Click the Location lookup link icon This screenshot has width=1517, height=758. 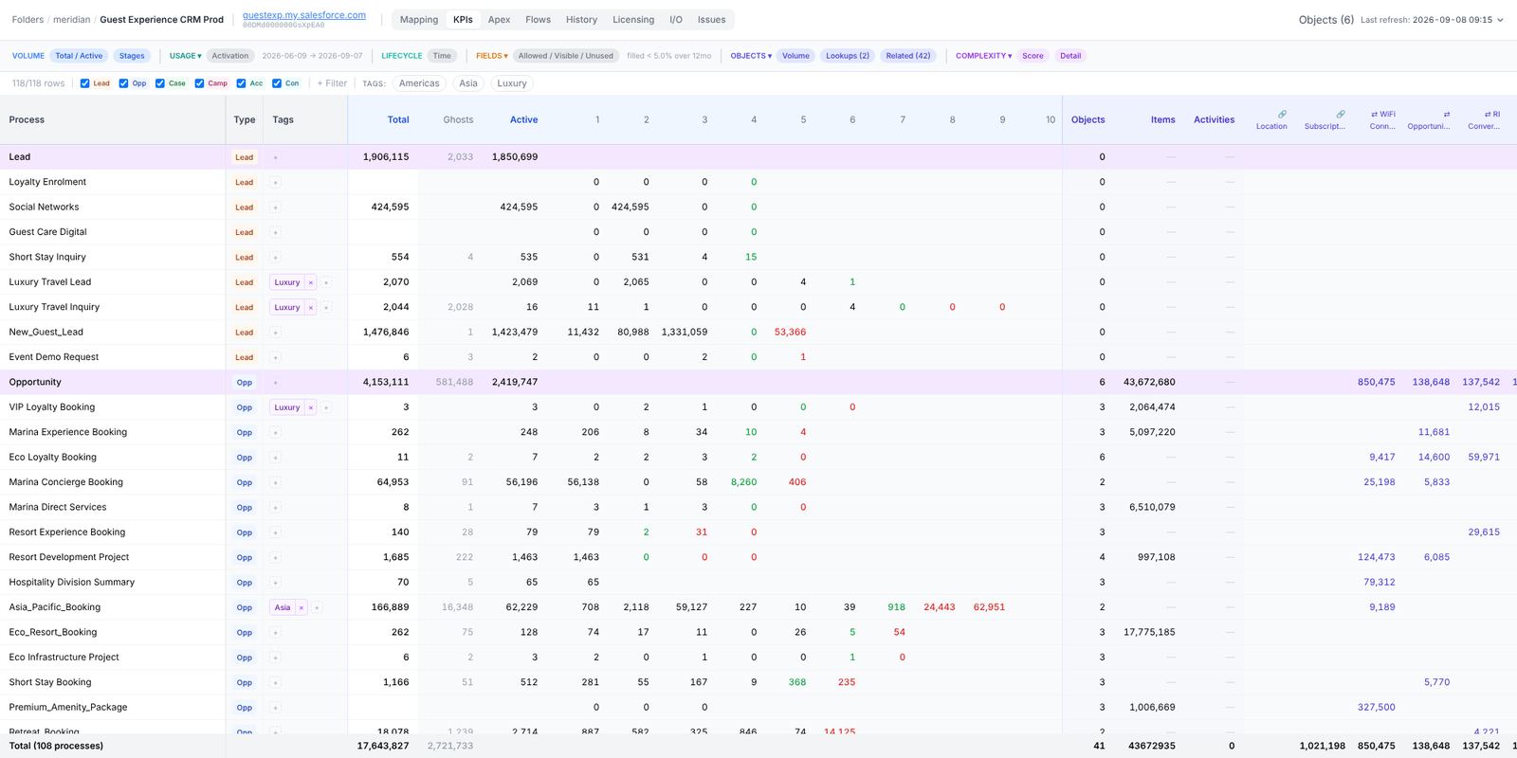(1282, 114)
